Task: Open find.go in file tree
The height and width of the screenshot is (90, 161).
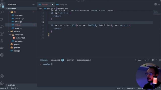Action: tap(18, 25)
